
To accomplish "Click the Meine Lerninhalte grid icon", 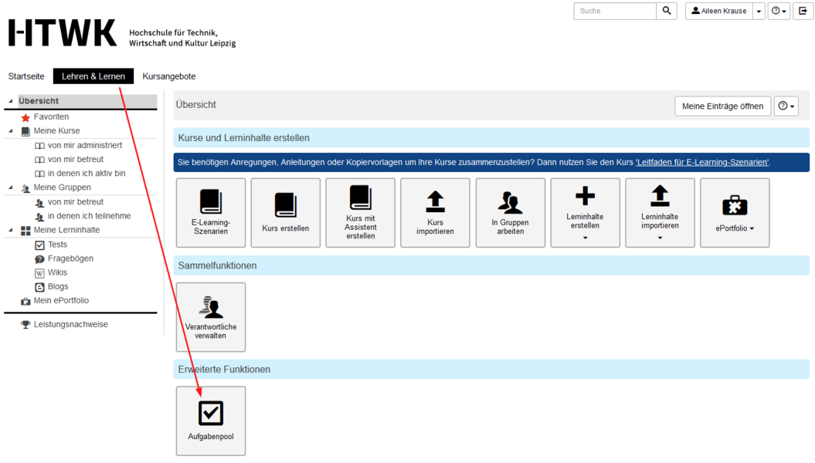I will tap(25, 231).
